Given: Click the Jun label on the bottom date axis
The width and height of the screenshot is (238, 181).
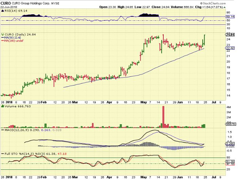Looking at the screenshot, I should [180, 177].
